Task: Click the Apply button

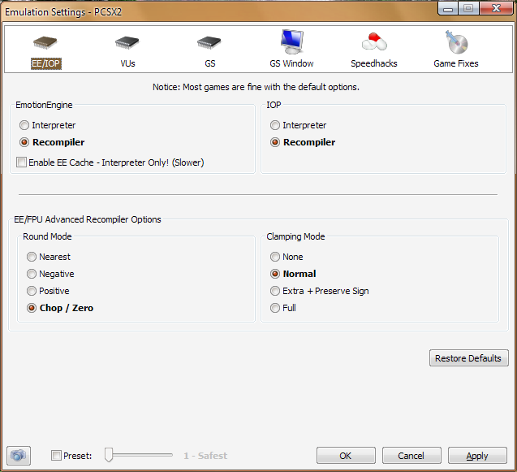Action: pyautogui.click(x=477, y=456)
